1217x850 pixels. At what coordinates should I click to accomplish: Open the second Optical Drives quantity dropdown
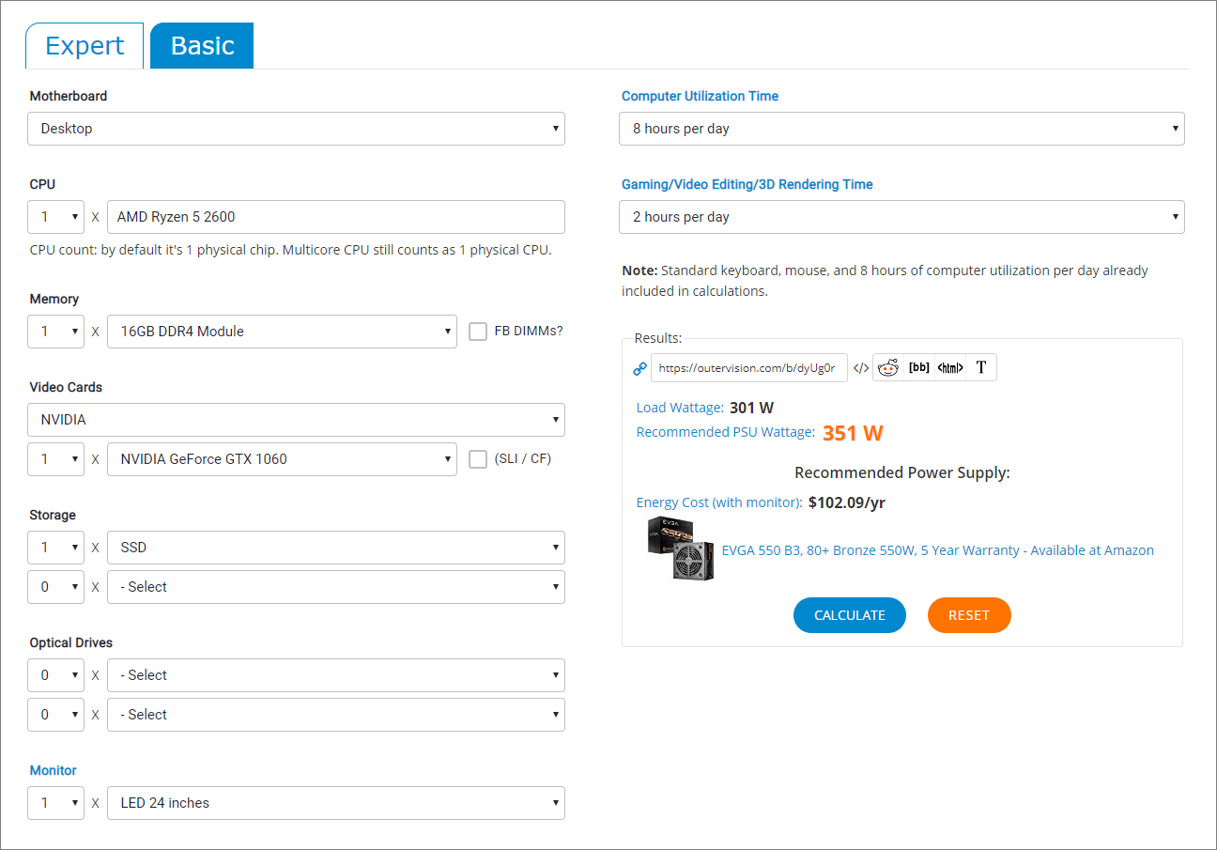pos(55,715)
